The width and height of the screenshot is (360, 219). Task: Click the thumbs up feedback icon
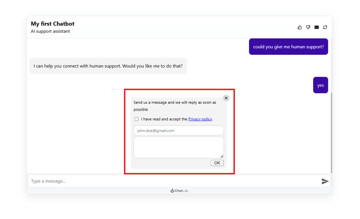coord(299,27)
